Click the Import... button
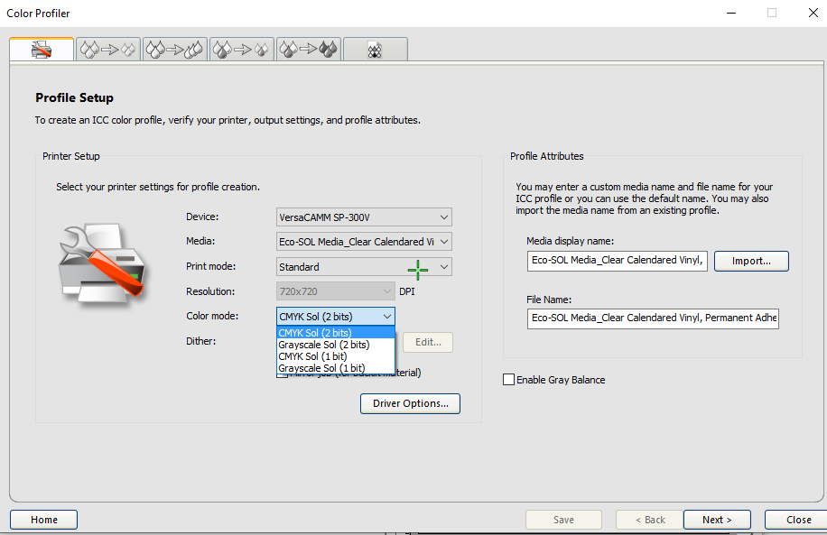 click(751, 261)
